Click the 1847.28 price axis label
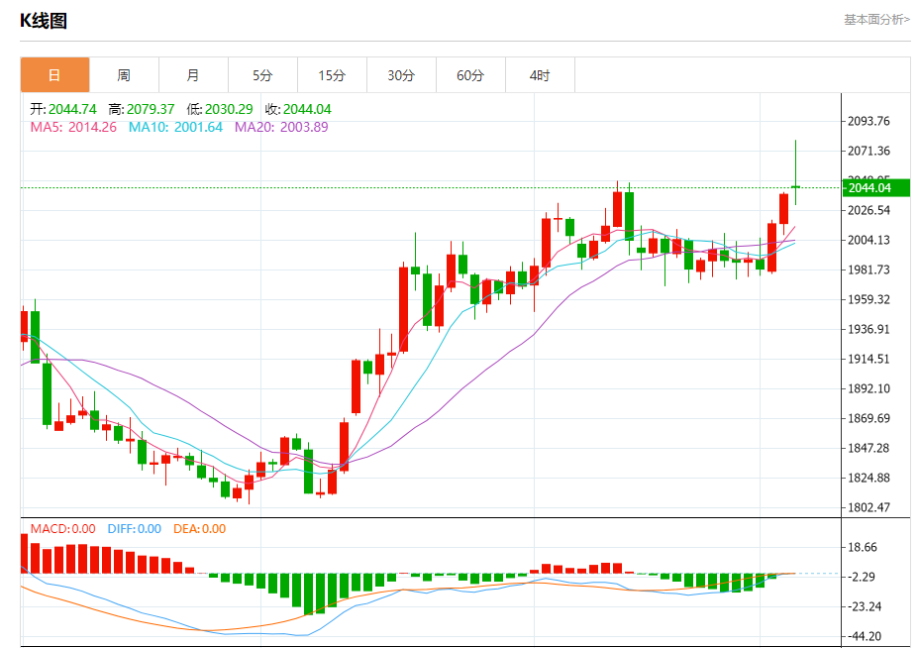 (868, 448)
